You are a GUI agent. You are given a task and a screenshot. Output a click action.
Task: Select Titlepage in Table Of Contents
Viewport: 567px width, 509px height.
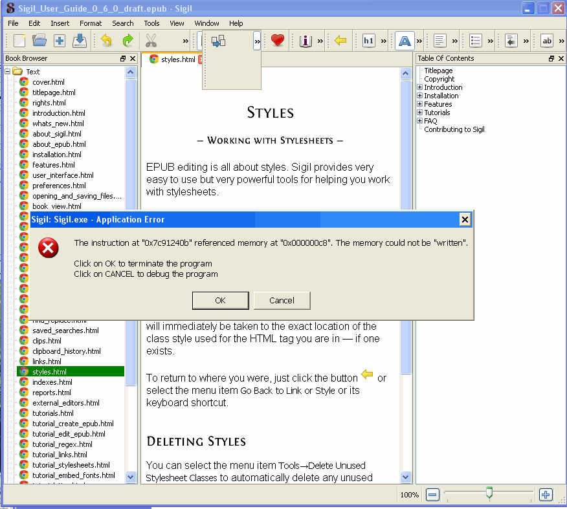[x=438, y=70]
